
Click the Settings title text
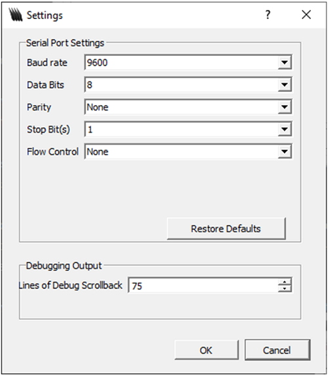45,16
